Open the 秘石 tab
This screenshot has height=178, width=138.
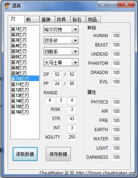pyautogui.click(x=78, y=20)
